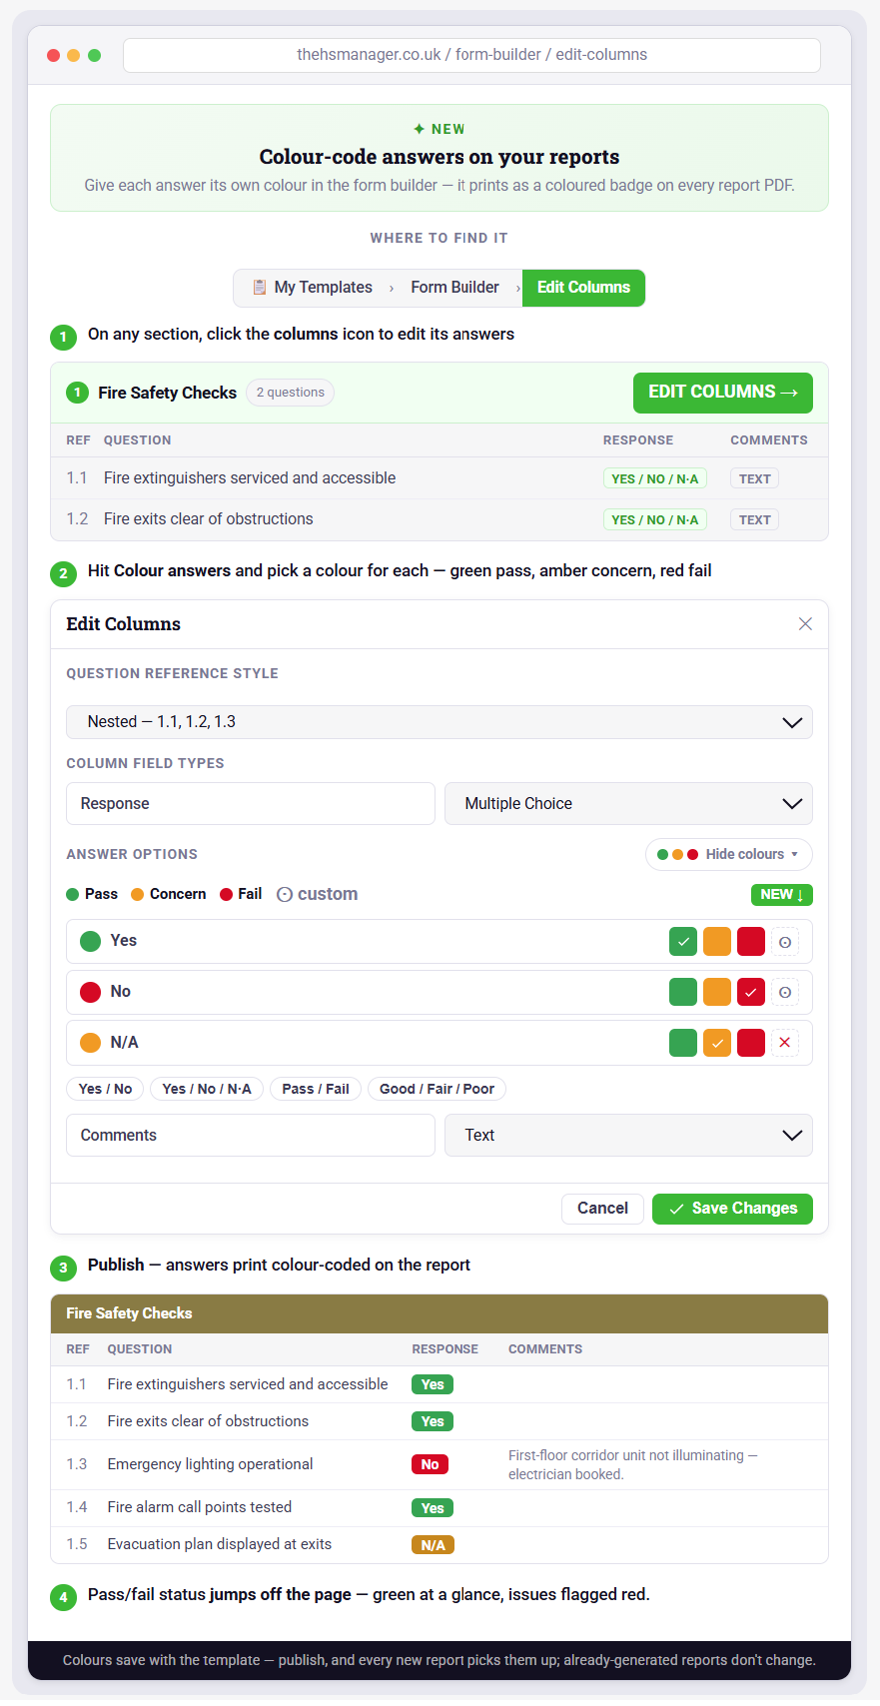Select checked green swatch for Yes answer
The width and height of the screenshot is (880, 1706).
[x=683, y=942]
